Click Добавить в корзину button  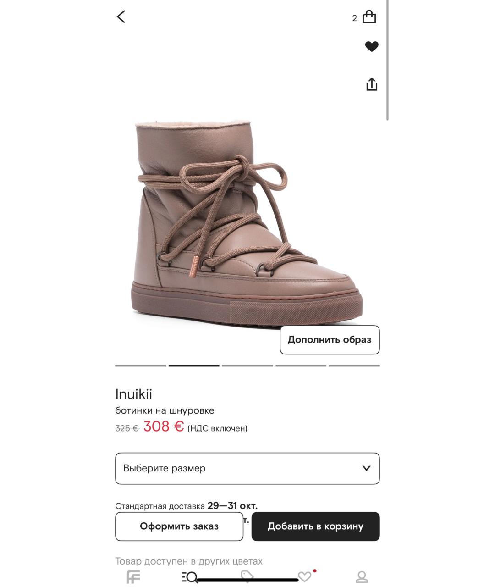[x=315, y=526]
